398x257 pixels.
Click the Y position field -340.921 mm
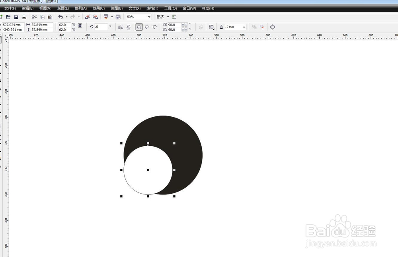click(13, 30)
